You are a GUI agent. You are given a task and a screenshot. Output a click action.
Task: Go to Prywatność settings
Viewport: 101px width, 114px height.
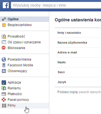(24, 36)
